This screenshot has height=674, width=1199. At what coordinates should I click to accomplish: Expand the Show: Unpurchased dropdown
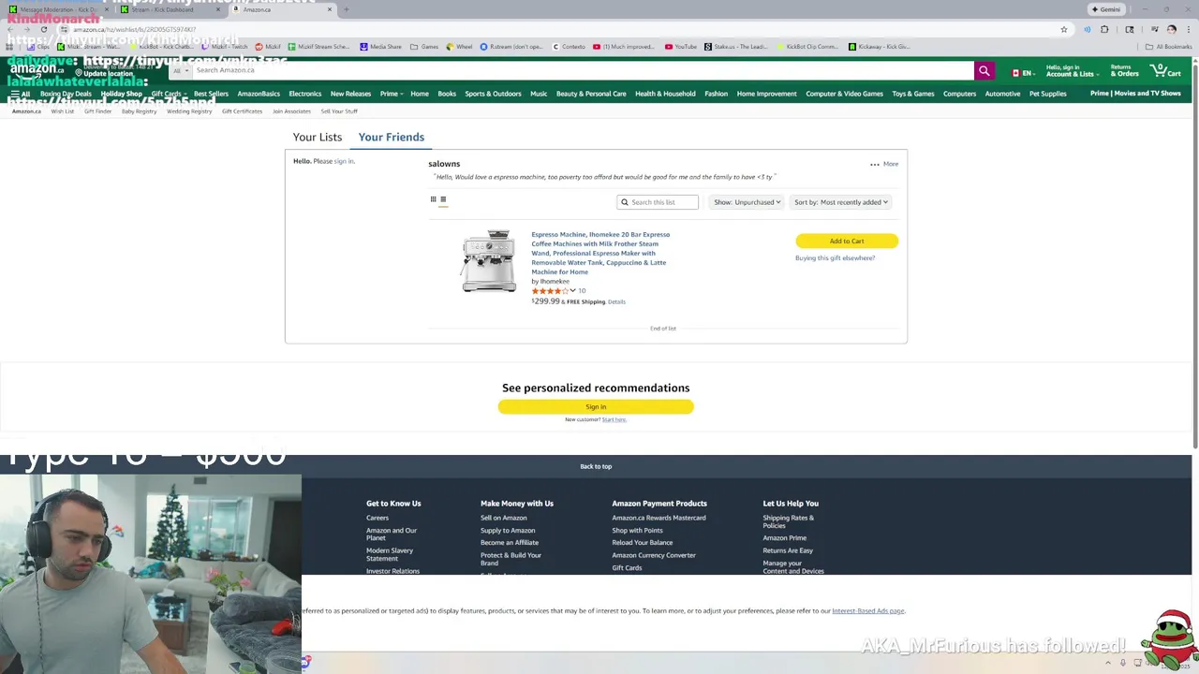click(747, 202)
